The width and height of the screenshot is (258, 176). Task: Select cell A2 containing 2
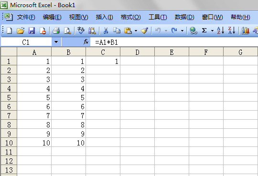[34, 70]
